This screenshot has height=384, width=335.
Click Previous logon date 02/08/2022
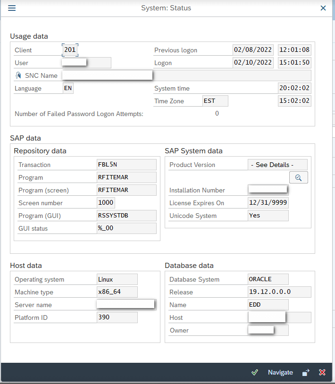[x=253, y=50]
